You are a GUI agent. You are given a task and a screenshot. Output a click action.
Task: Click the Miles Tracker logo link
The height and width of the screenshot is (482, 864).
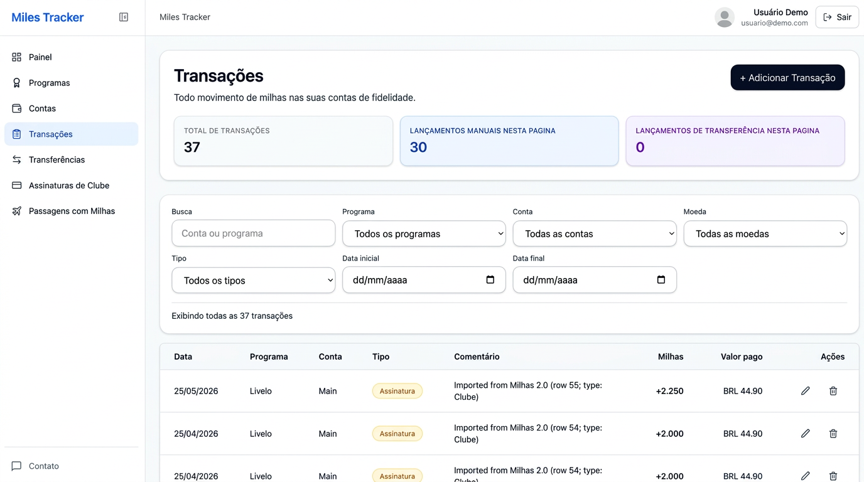pyautogui.click(x=48, y=18)
